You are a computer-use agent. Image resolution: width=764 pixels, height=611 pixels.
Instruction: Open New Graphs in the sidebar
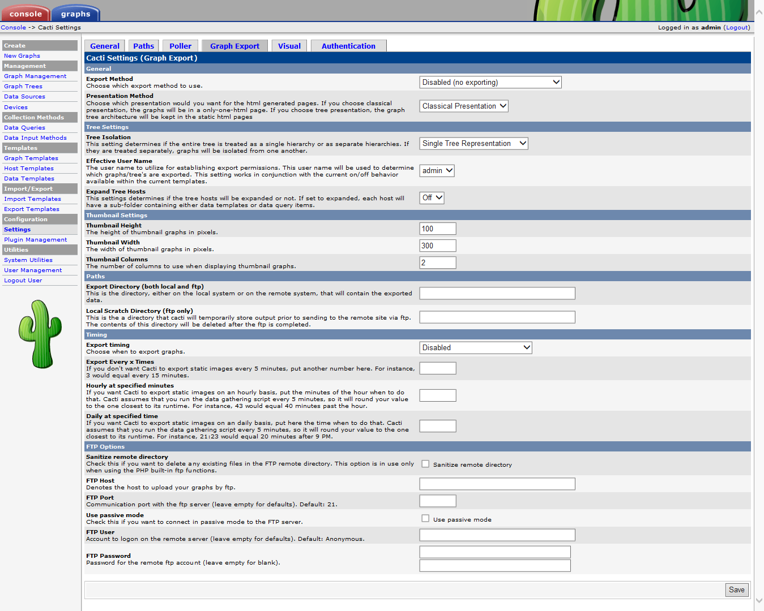click(x=22, y=55)
